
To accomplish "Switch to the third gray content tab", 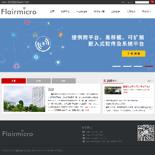I will pyautogui.click(x=64, y=81).
